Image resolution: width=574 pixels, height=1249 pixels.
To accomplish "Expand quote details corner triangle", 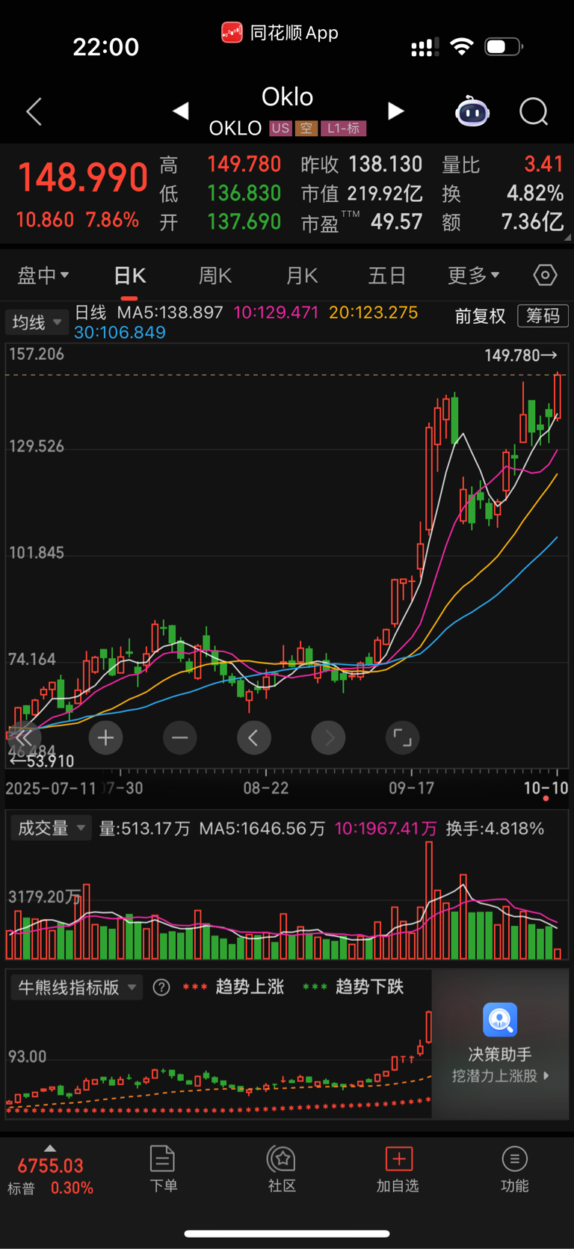I will click(567, 237).
